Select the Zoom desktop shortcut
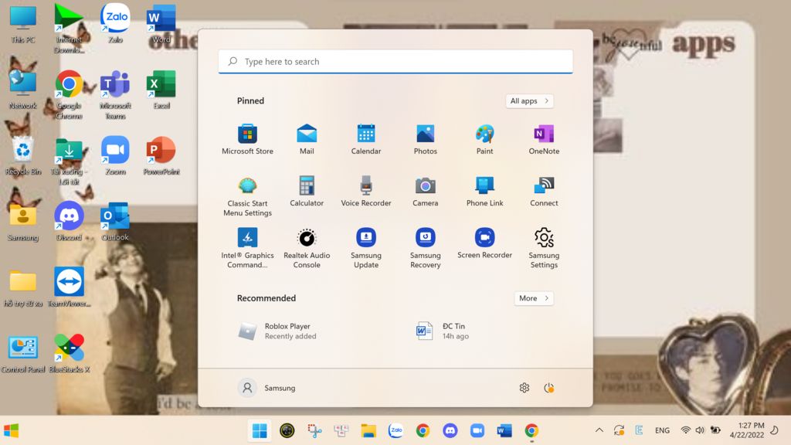Screen dimensions: 791x445 (x=116, y=156)
